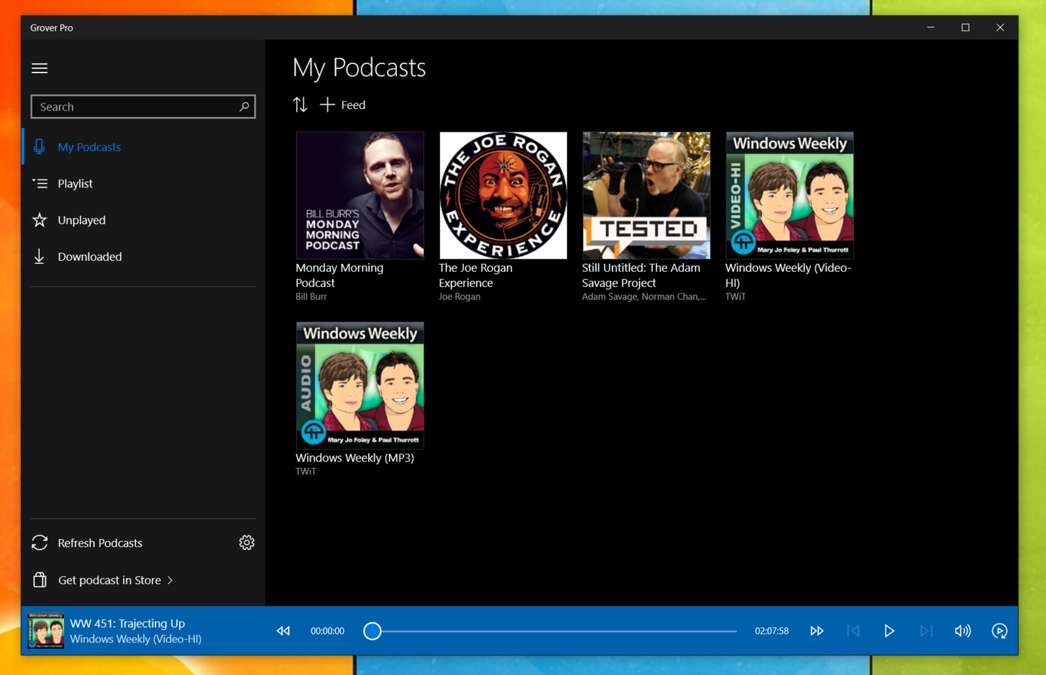The width and height of the screenshot is (1046, 675).
Task: Click Windows Weekly (Video-HI) title text below artwork
Action: [x=788, y=275]
